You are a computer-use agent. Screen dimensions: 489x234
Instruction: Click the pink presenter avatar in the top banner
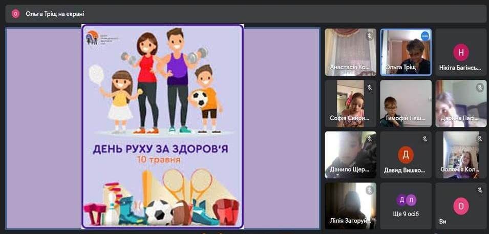(x=16, y=14)
